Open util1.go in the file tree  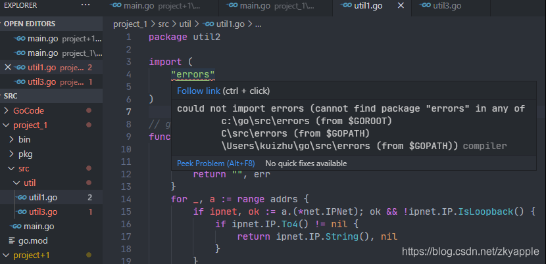pos(51,198)
